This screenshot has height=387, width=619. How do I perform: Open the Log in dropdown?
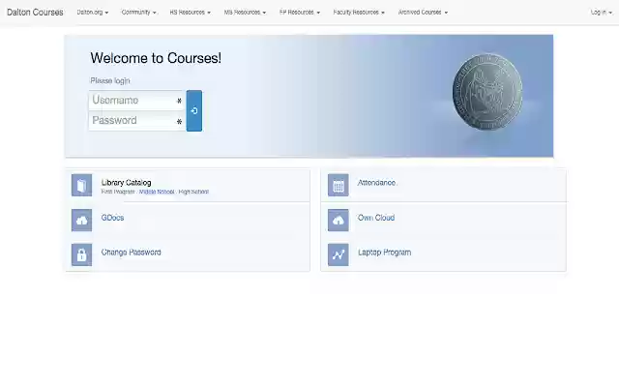point(602,13)
